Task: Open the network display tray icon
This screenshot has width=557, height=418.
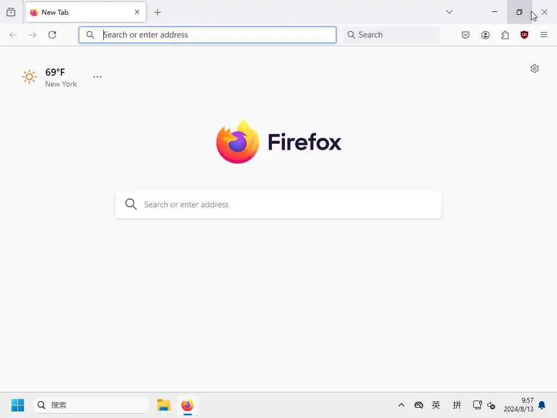Action: pos(478,405)
